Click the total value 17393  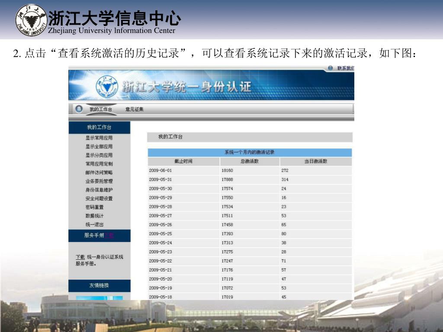pyautogui.click(x=227, y=234)
